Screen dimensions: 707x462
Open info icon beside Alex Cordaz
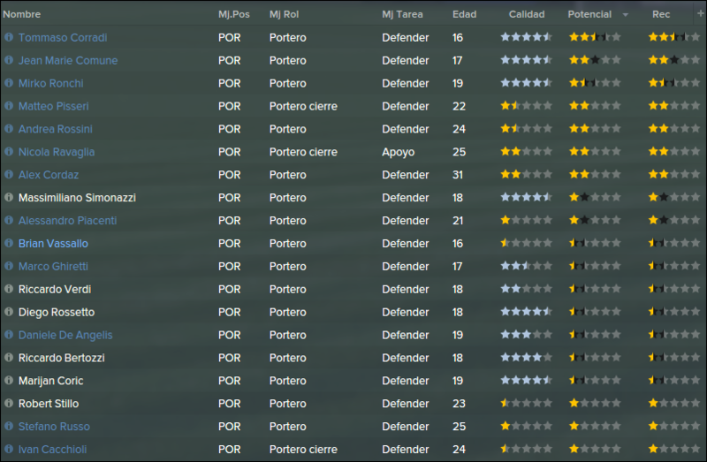[x=9, y=174]
